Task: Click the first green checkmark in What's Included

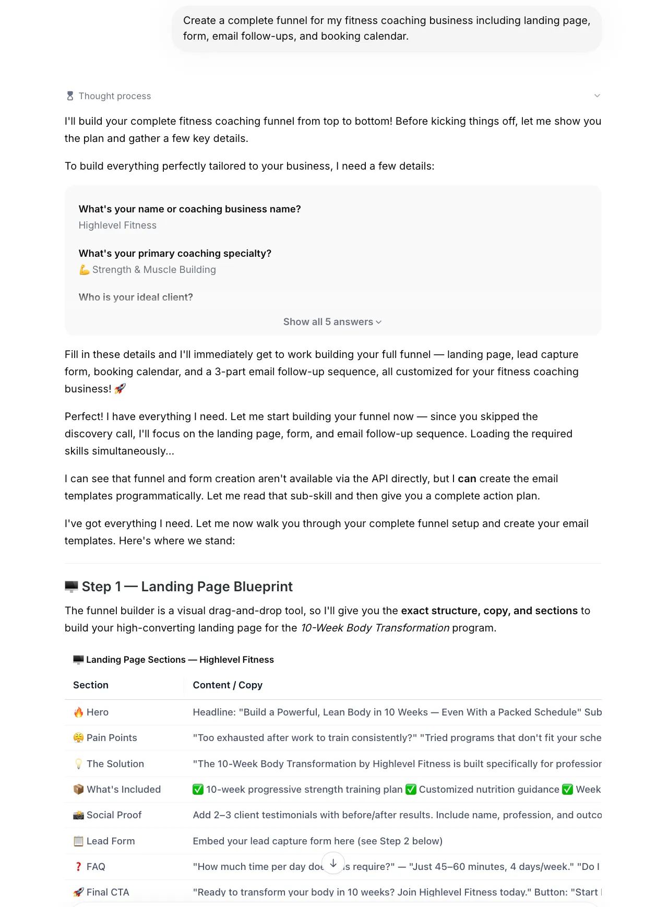Action: click(x=198, y=790)
